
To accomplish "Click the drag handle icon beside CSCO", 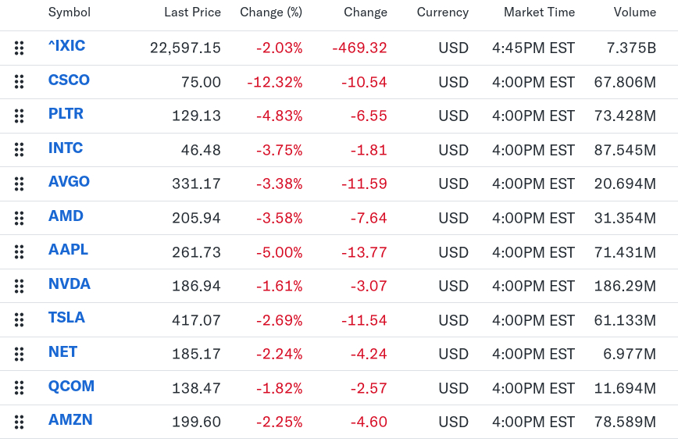I will (x=20, y=82).
